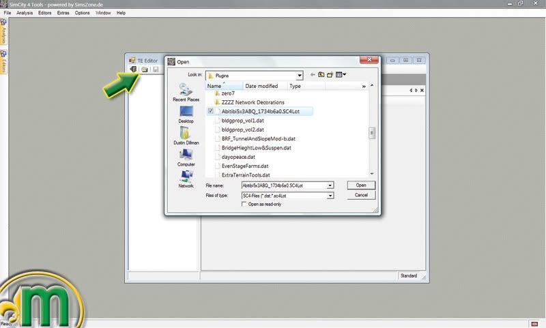Viewport: 546px width, 328px height.
Task: Select file BRF_TunnelAndSlopeMod-b.dat
Action: point(255,138)
